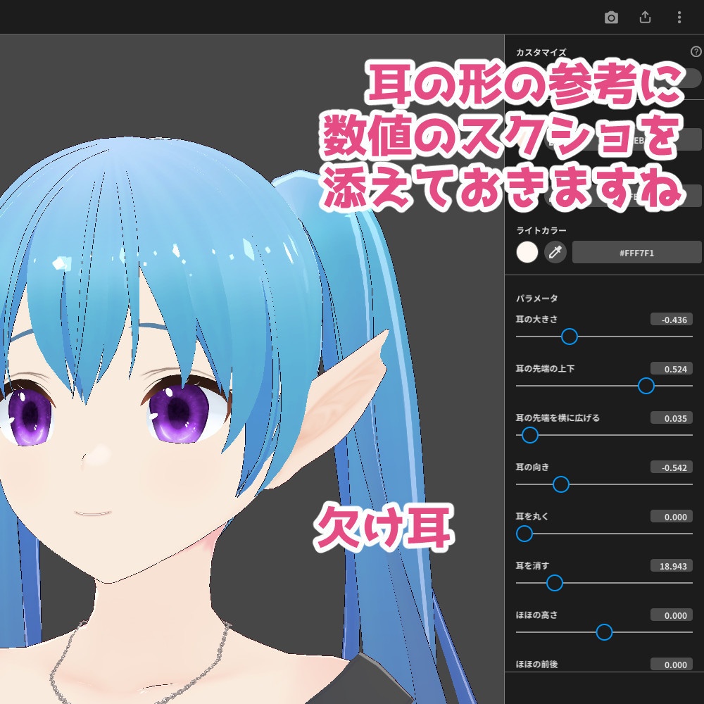Viewport: 704px width, 704px height.
Task: Click the 耳の向き slider handle
Action: 560,484
